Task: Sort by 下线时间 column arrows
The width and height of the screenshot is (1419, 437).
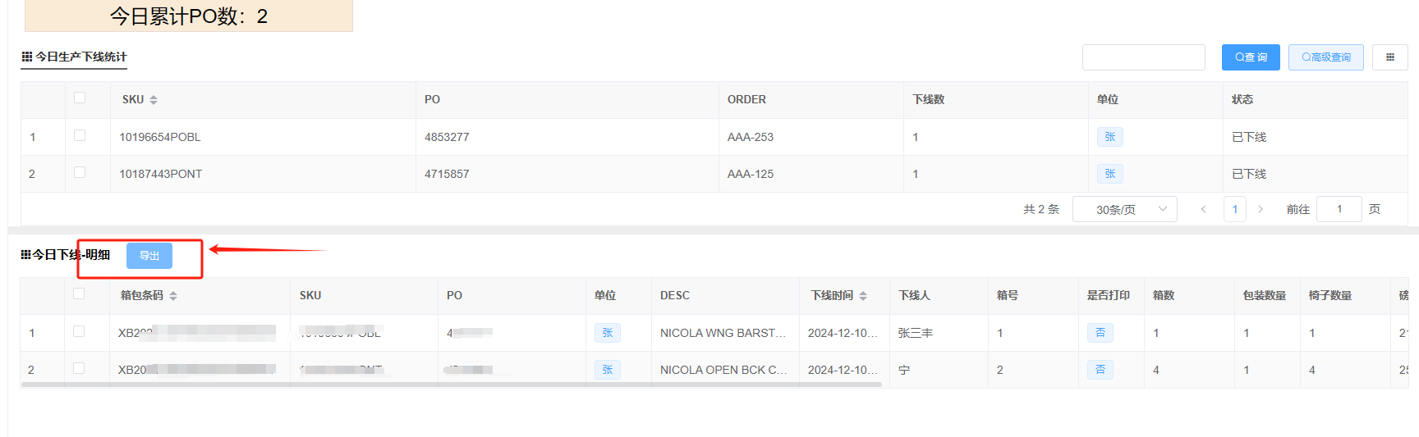Action: [863, 296]
